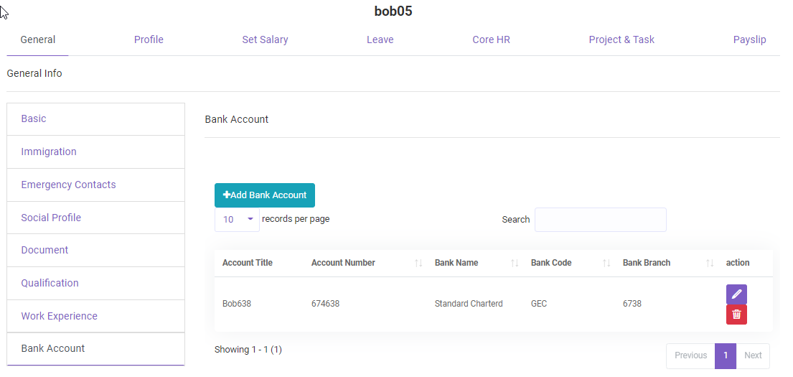Click the edit pencil icon for Bob638
793x377 pixels.
pyautogui.click(x=736, y=294)
